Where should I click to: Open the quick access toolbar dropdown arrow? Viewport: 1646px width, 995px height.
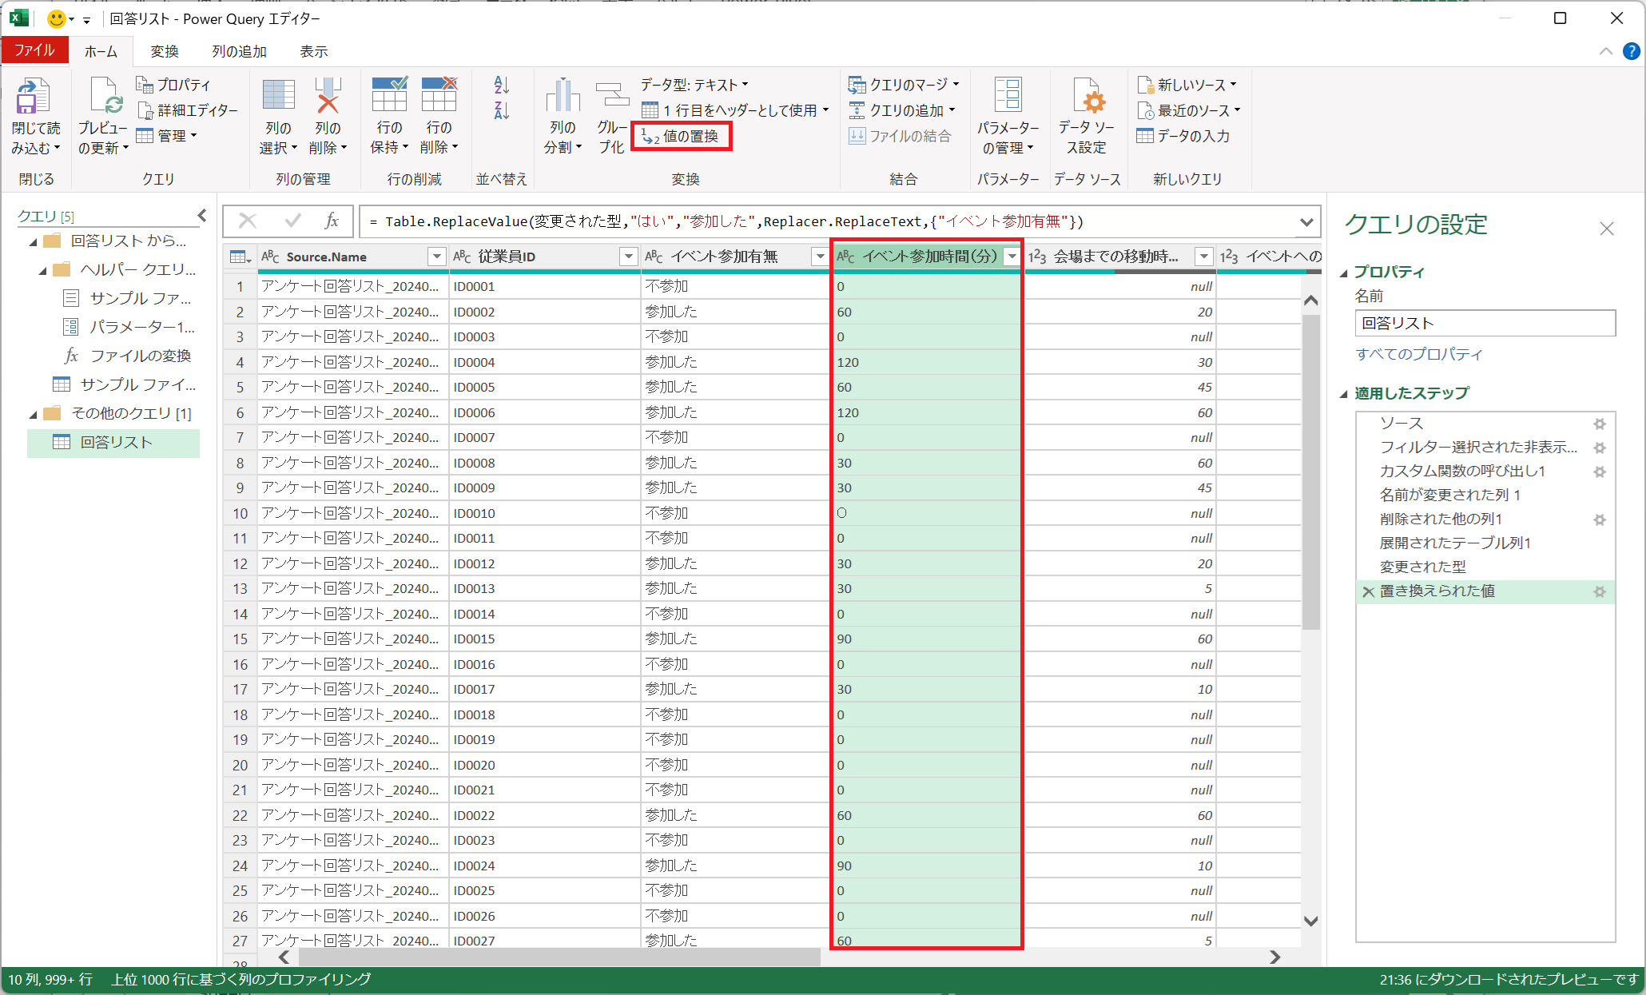[86, 19]
